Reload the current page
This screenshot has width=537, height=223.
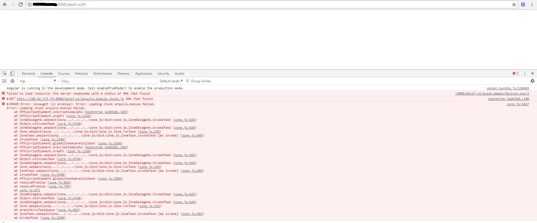tap(20, 4)
